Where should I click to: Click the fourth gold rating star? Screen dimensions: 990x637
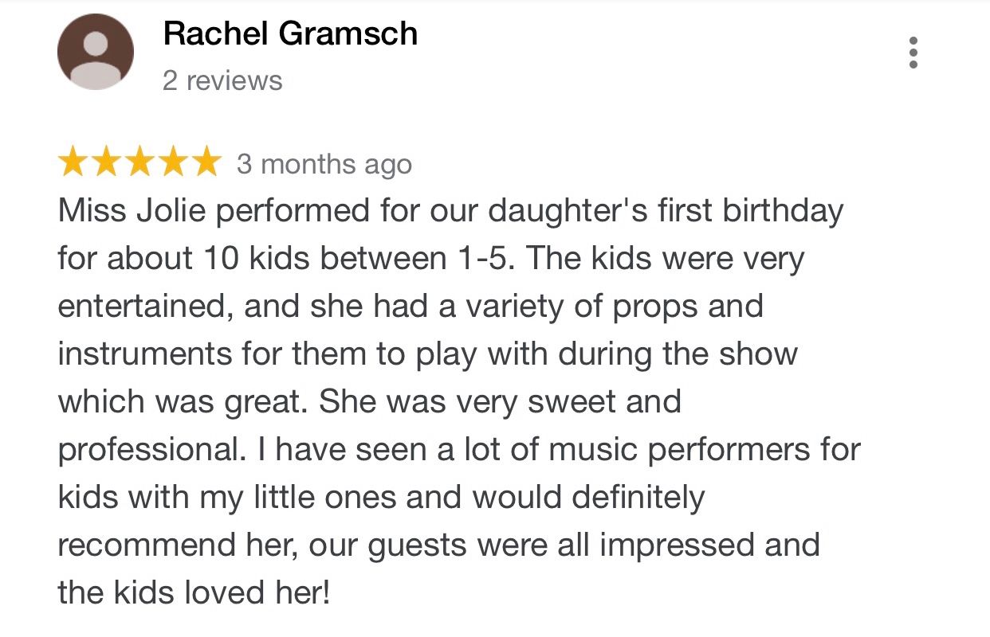pyautogui.click(x=173, y=163)
